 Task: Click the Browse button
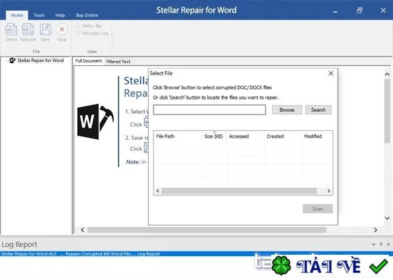click(x=287, y=110)
